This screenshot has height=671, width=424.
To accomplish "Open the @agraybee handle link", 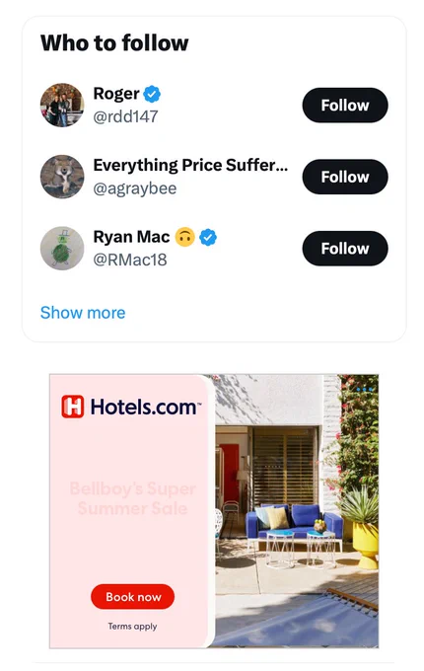I will pyautogui.click(x=135, y=188).
